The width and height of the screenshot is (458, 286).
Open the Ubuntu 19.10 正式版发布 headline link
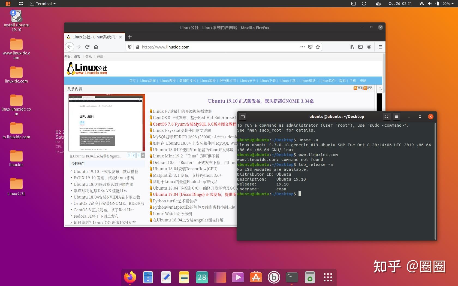260,101
